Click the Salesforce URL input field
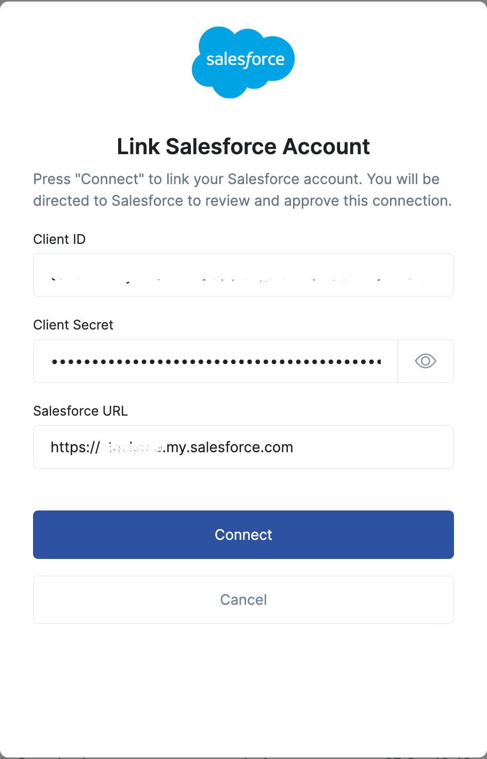The width and height of the screenshot is (487, 759). pyautogui.click(x=243, y=447)
